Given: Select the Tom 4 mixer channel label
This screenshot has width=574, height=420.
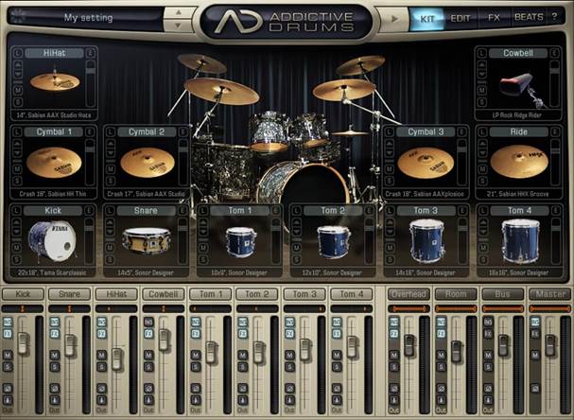Looking at the screenshot, I should click(352, 294).
